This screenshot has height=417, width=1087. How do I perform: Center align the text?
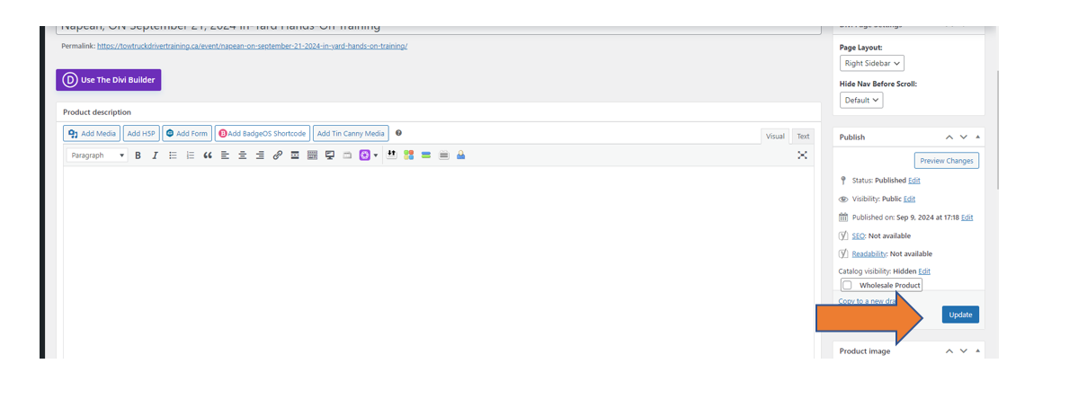pyautogui.click(x=242, y=155)
